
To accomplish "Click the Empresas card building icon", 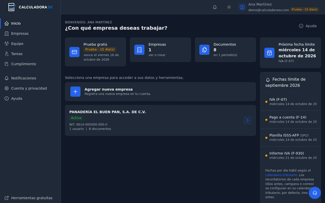I will [x=139, y=50].
